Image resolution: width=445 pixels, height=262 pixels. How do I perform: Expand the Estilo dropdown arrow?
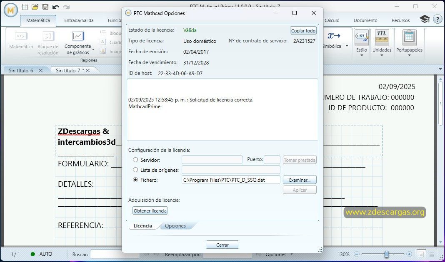coord(362,55)
